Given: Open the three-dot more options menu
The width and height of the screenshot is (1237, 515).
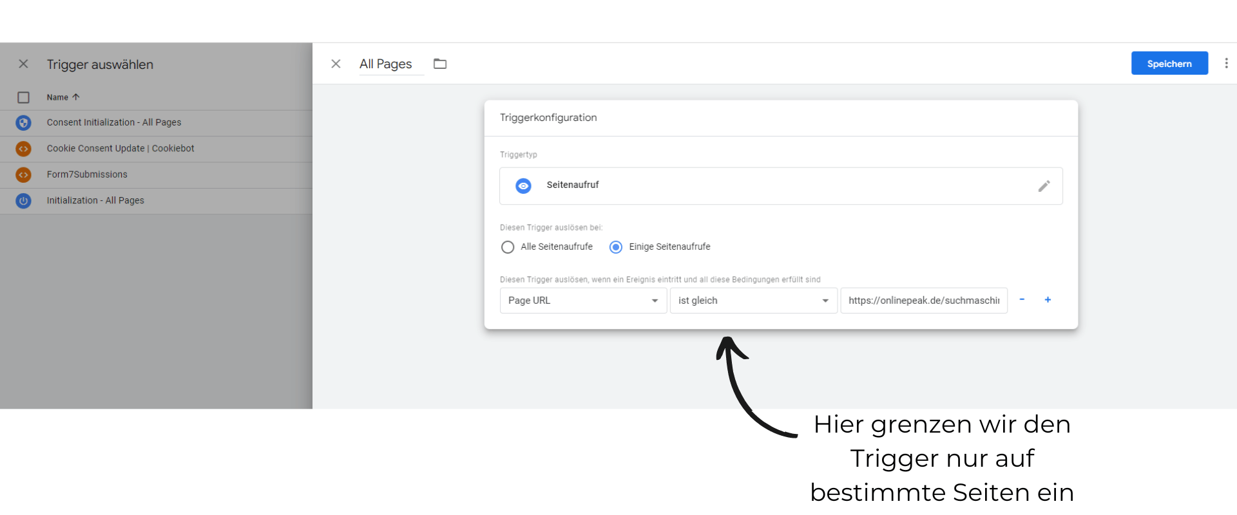Looking at the screenshot, I should pos(1226,63).
